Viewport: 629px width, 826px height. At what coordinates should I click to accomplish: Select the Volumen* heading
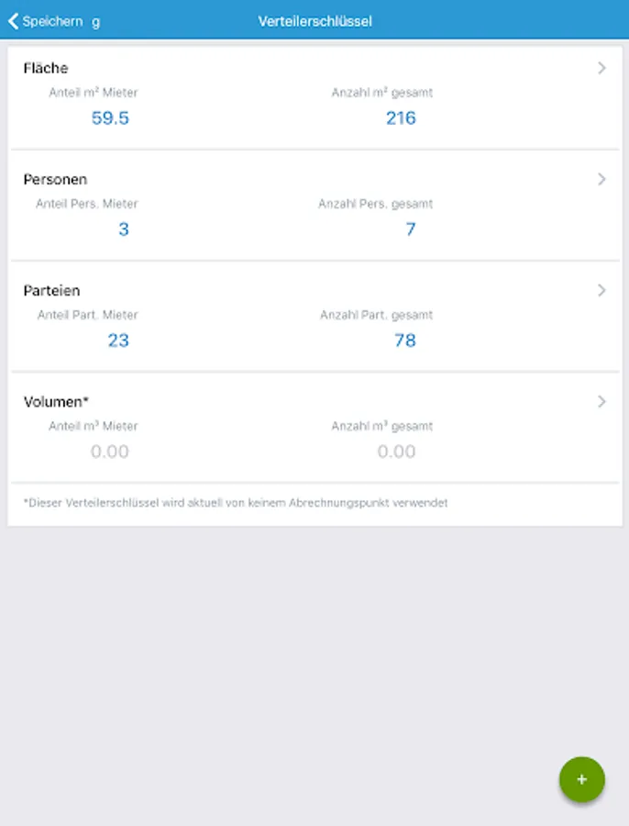(x=55, y=401)
